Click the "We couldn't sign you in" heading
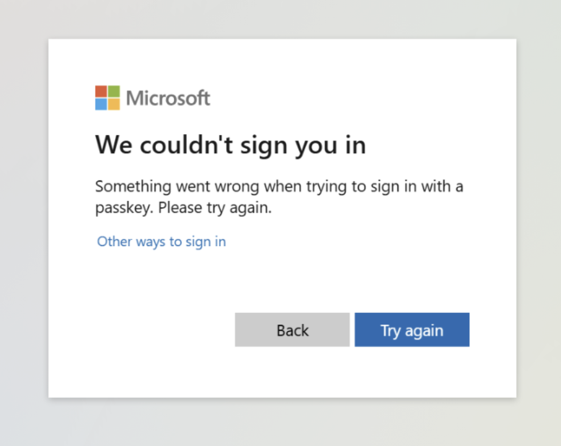Screen dimensions: 561x446 click(x=231, y=145)
